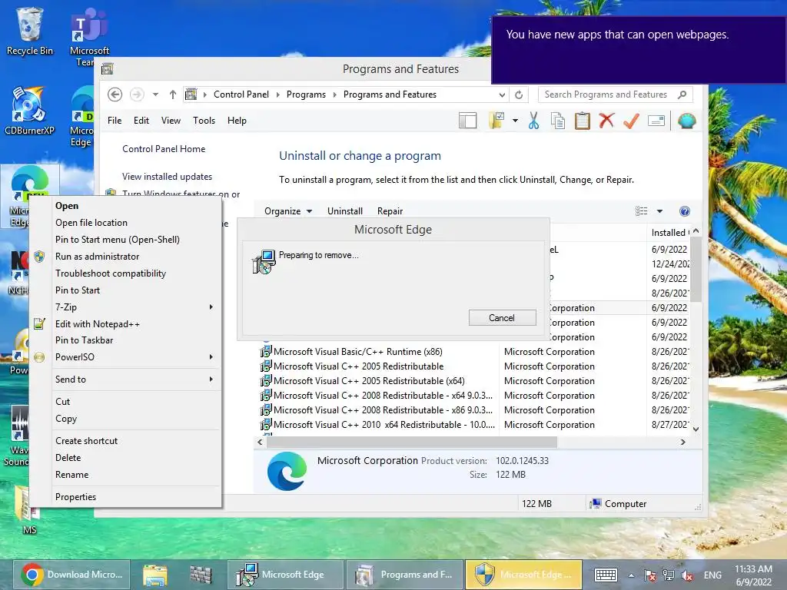Open the Microsoft Teams desktop shortcut

pos(89,37)
